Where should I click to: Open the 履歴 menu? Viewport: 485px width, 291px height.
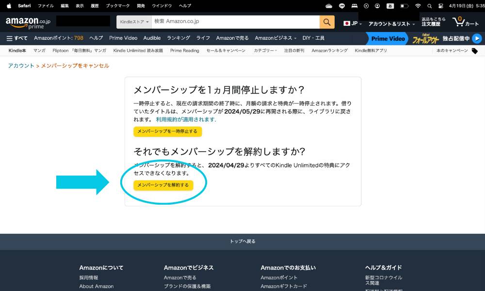(x=95, y=5)
